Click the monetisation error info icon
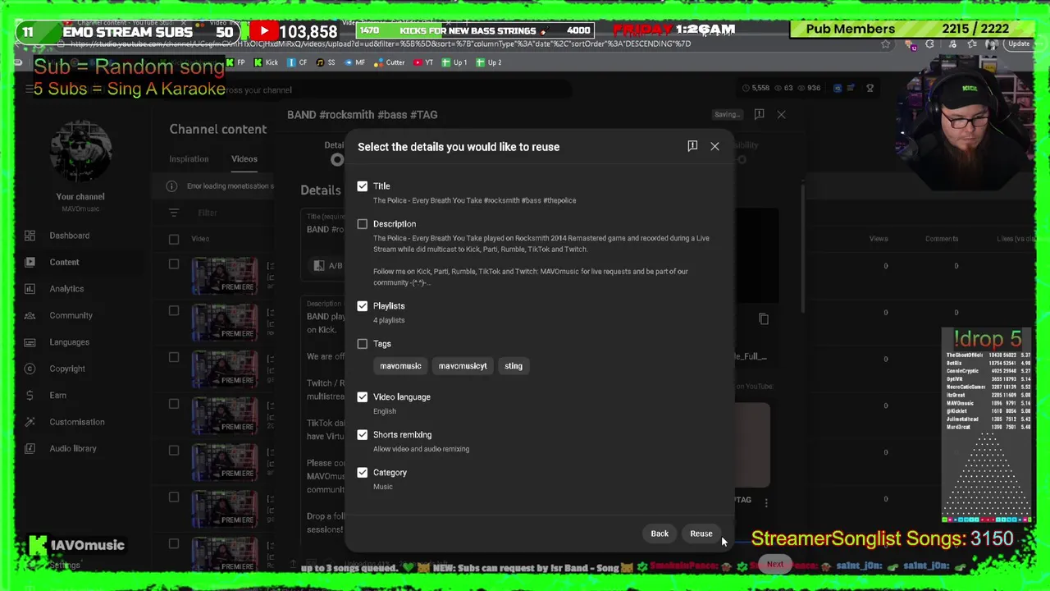The image size is (1050, 591). coord(171,186)
